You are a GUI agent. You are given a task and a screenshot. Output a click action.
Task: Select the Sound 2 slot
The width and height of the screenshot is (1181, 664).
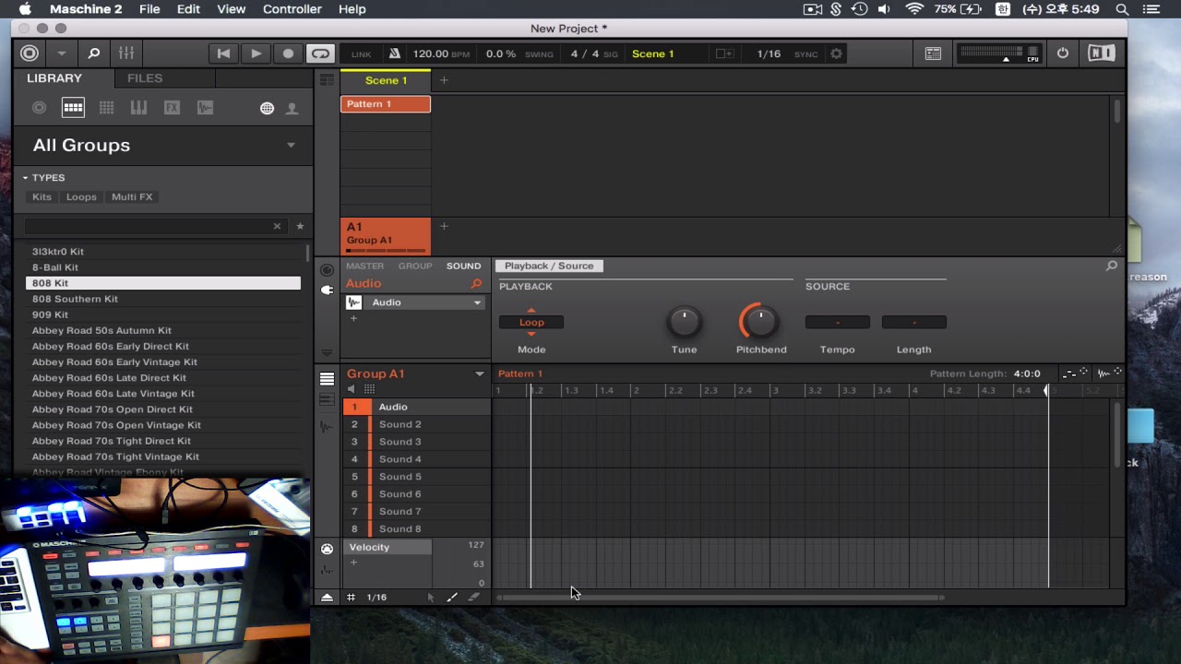click(417, 424)
